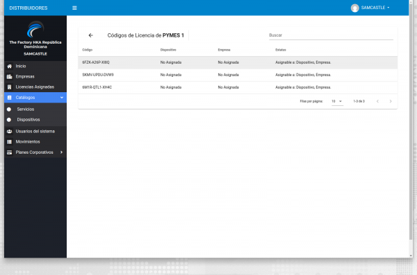The width and height of the screenshot is (417, 275).
Task: Click the Licencias Asignadas bookmark icon
Action: (x=9, y=87)
